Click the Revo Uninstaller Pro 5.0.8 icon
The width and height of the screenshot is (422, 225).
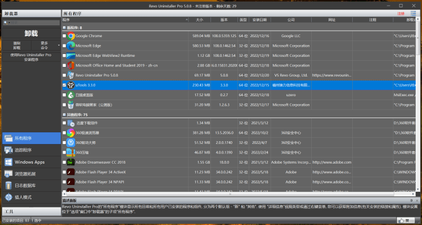pos(71,75)
